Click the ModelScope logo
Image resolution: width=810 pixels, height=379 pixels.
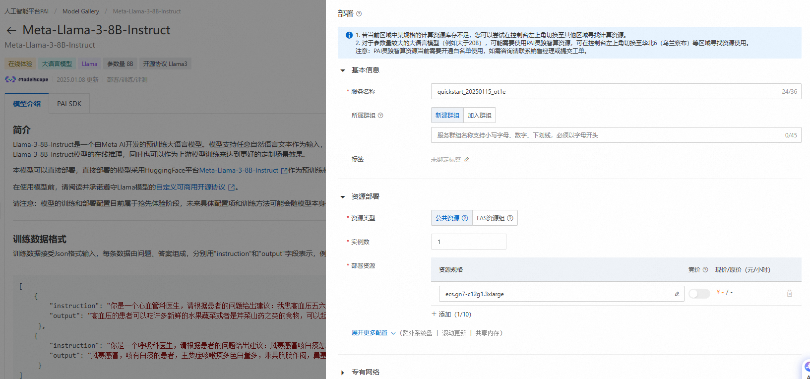point(27,79)
